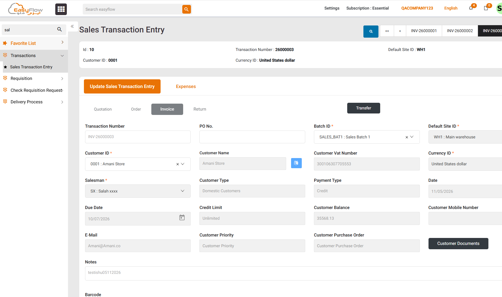Click the orange search button in the top bar
The width and height of the screenshot is (502, 297).
pyautogui.click(x=187, y=9)
